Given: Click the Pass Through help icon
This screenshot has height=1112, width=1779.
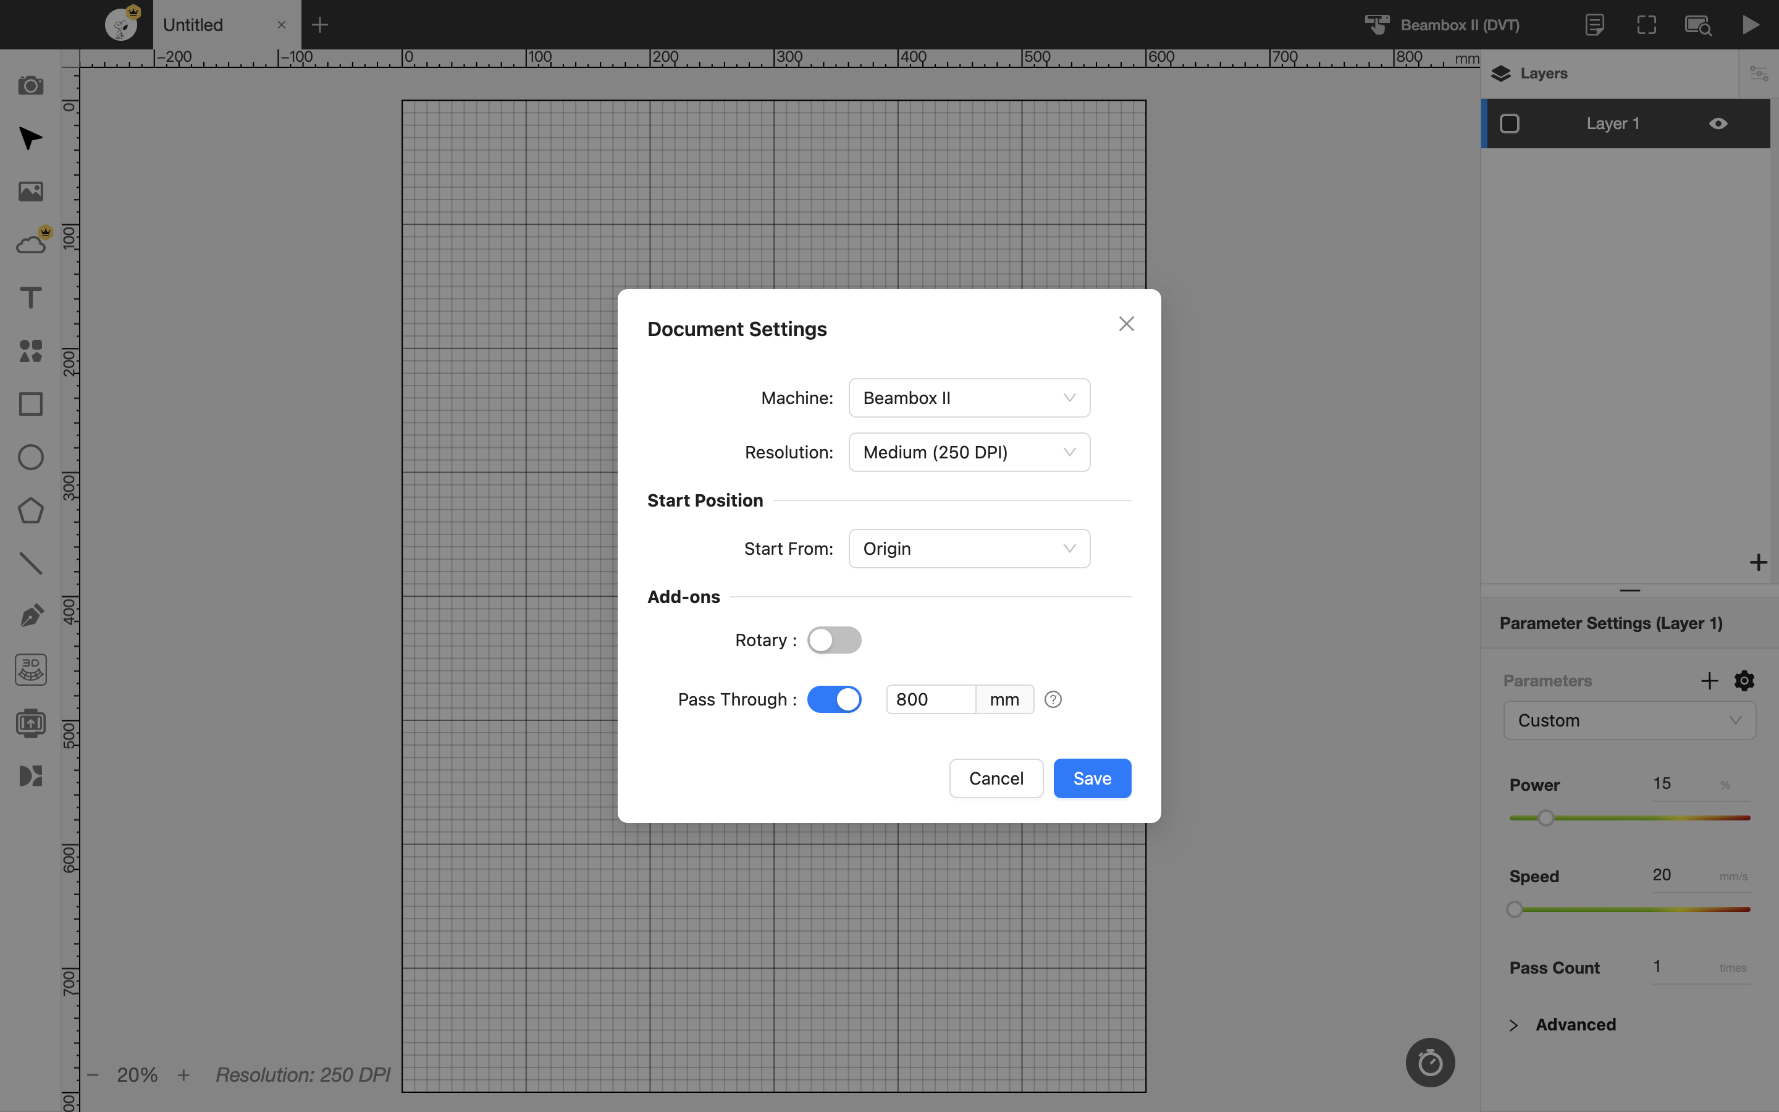Looking at the screenshot, I should [x=1053, y=699].
